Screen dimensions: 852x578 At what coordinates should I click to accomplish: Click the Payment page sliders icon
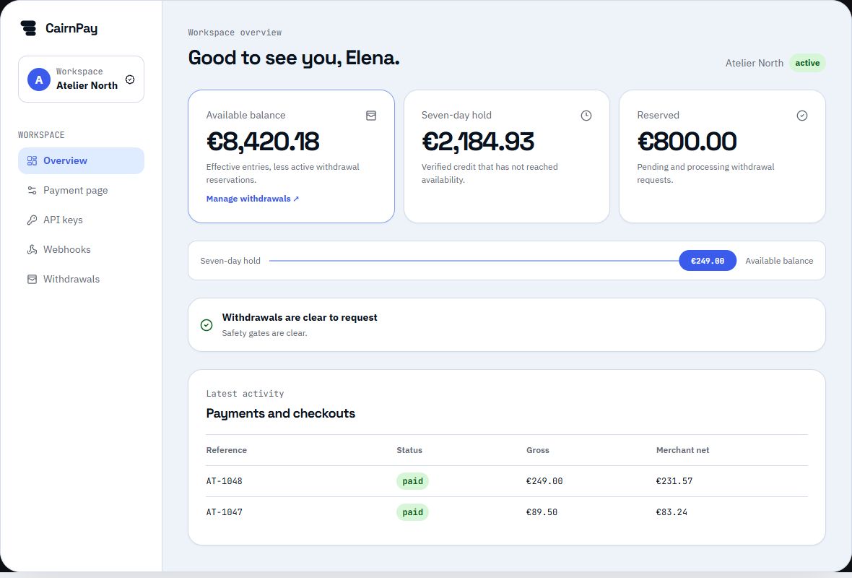pos(32,190)
